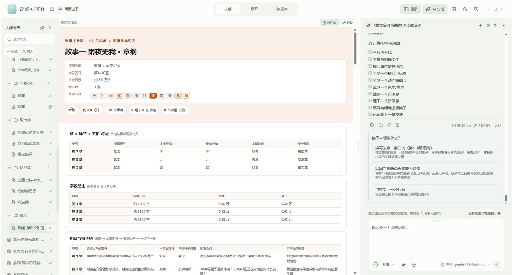Click the 新建 button
This screenshot has width=512, height=275.
point(12,52)
